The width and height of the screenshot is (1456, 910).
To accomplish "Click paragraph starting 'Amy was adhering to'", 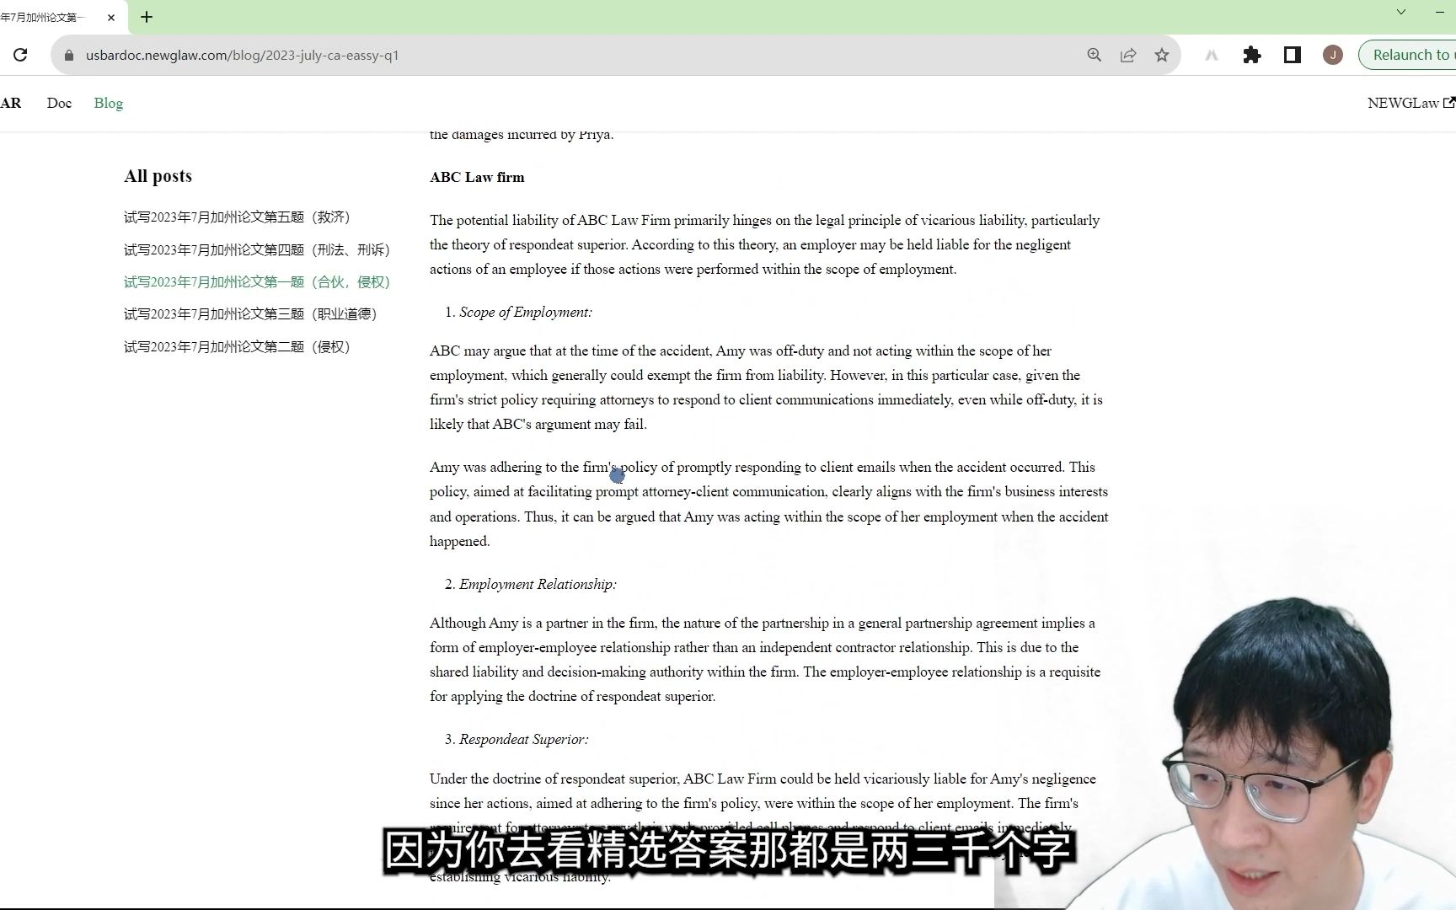I will [x=769, y=504].
